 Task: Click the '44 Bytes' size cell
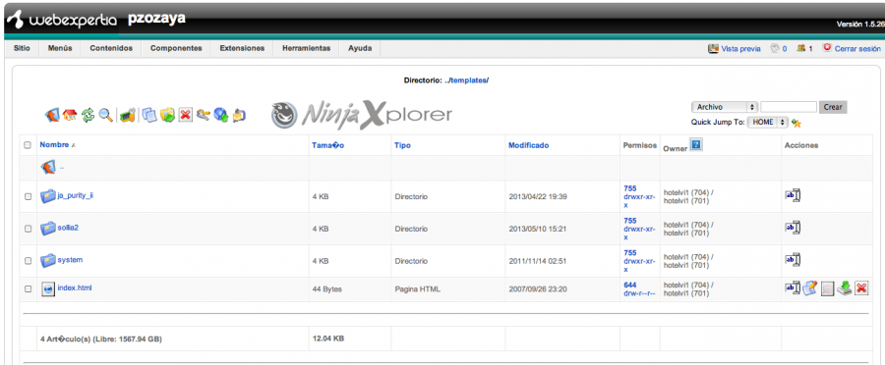[326, 289]
